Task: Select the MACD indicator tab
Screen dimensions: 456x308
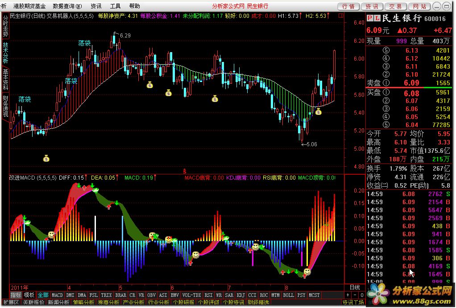Action: coord(57,295)
